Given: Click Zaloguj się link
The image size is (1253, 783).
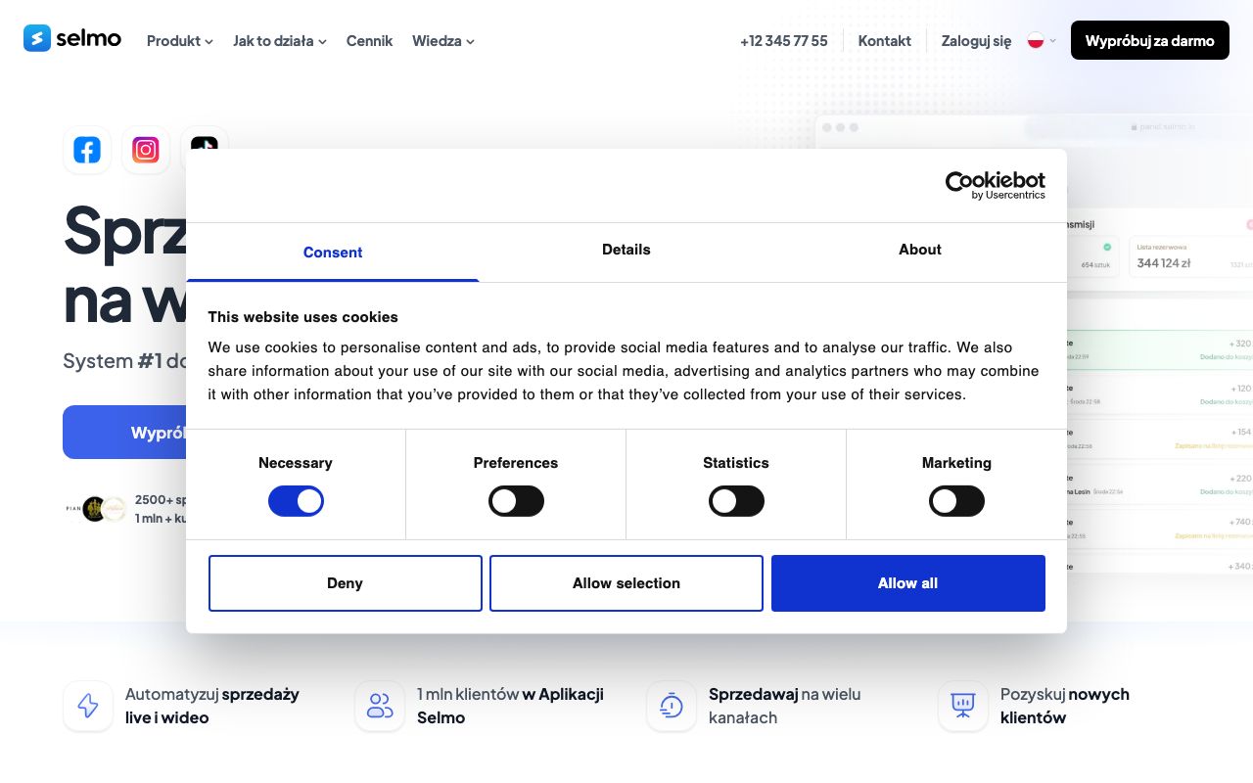Looking at the screenshot, I should (x=977, y=40).
